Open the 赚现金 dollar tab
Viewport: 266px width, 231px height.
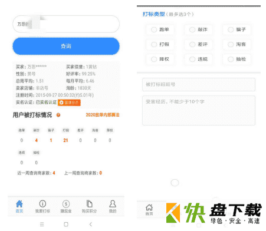(x=66, y=206)
